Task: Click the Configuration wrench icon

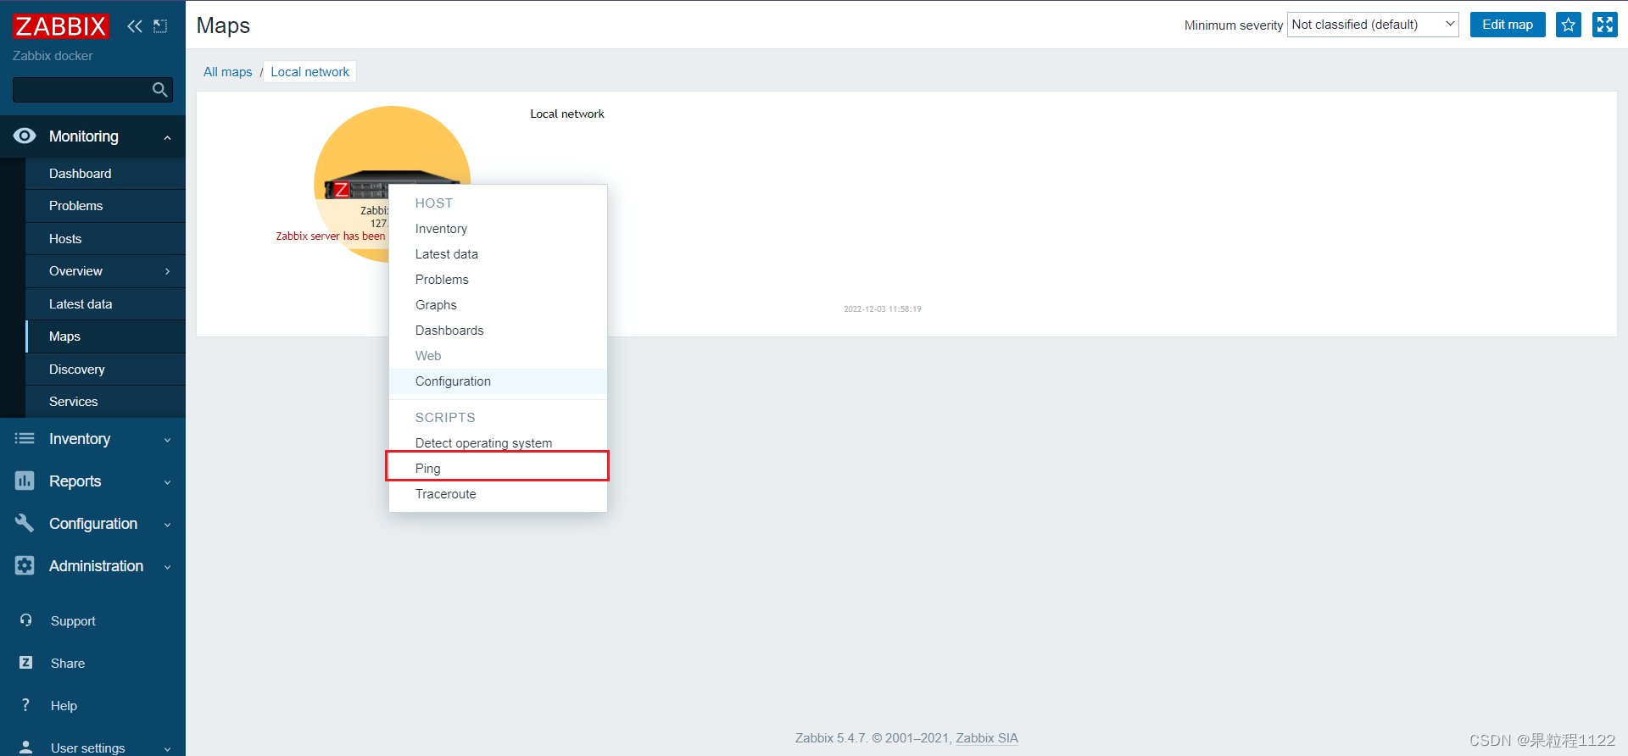Action: tap(25, 523)
